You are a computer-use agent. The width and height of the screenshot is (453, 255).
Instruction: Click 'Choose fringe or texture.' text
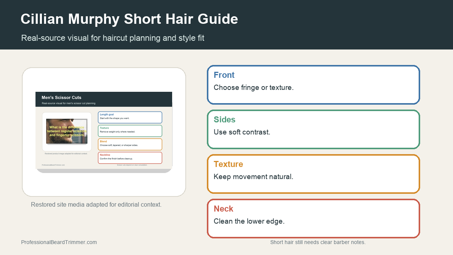254,87
